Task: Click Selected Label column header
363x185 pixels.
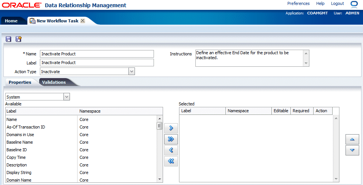Action: tap(202, 111)
